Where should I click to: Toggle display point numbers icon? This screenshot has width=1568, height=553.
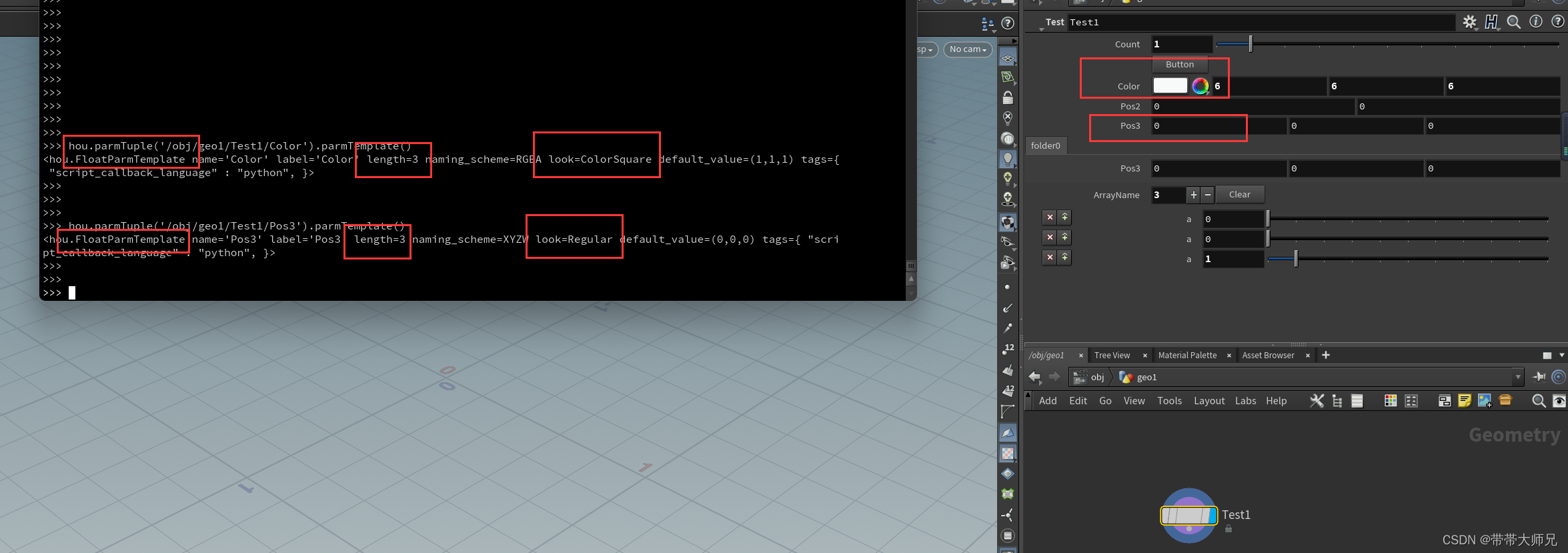[1008, 348]
